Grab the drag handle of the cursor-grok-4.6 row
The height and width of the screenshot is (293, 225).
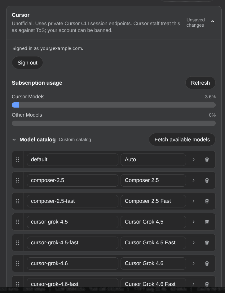pos(18,263)
